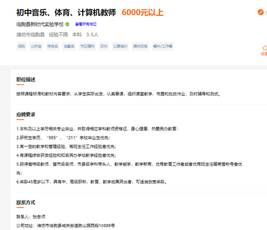The height and width of the screenshot is (230, 267).
Task: Click the 应聘要求 section heading
Action: (x=26, y=114)
